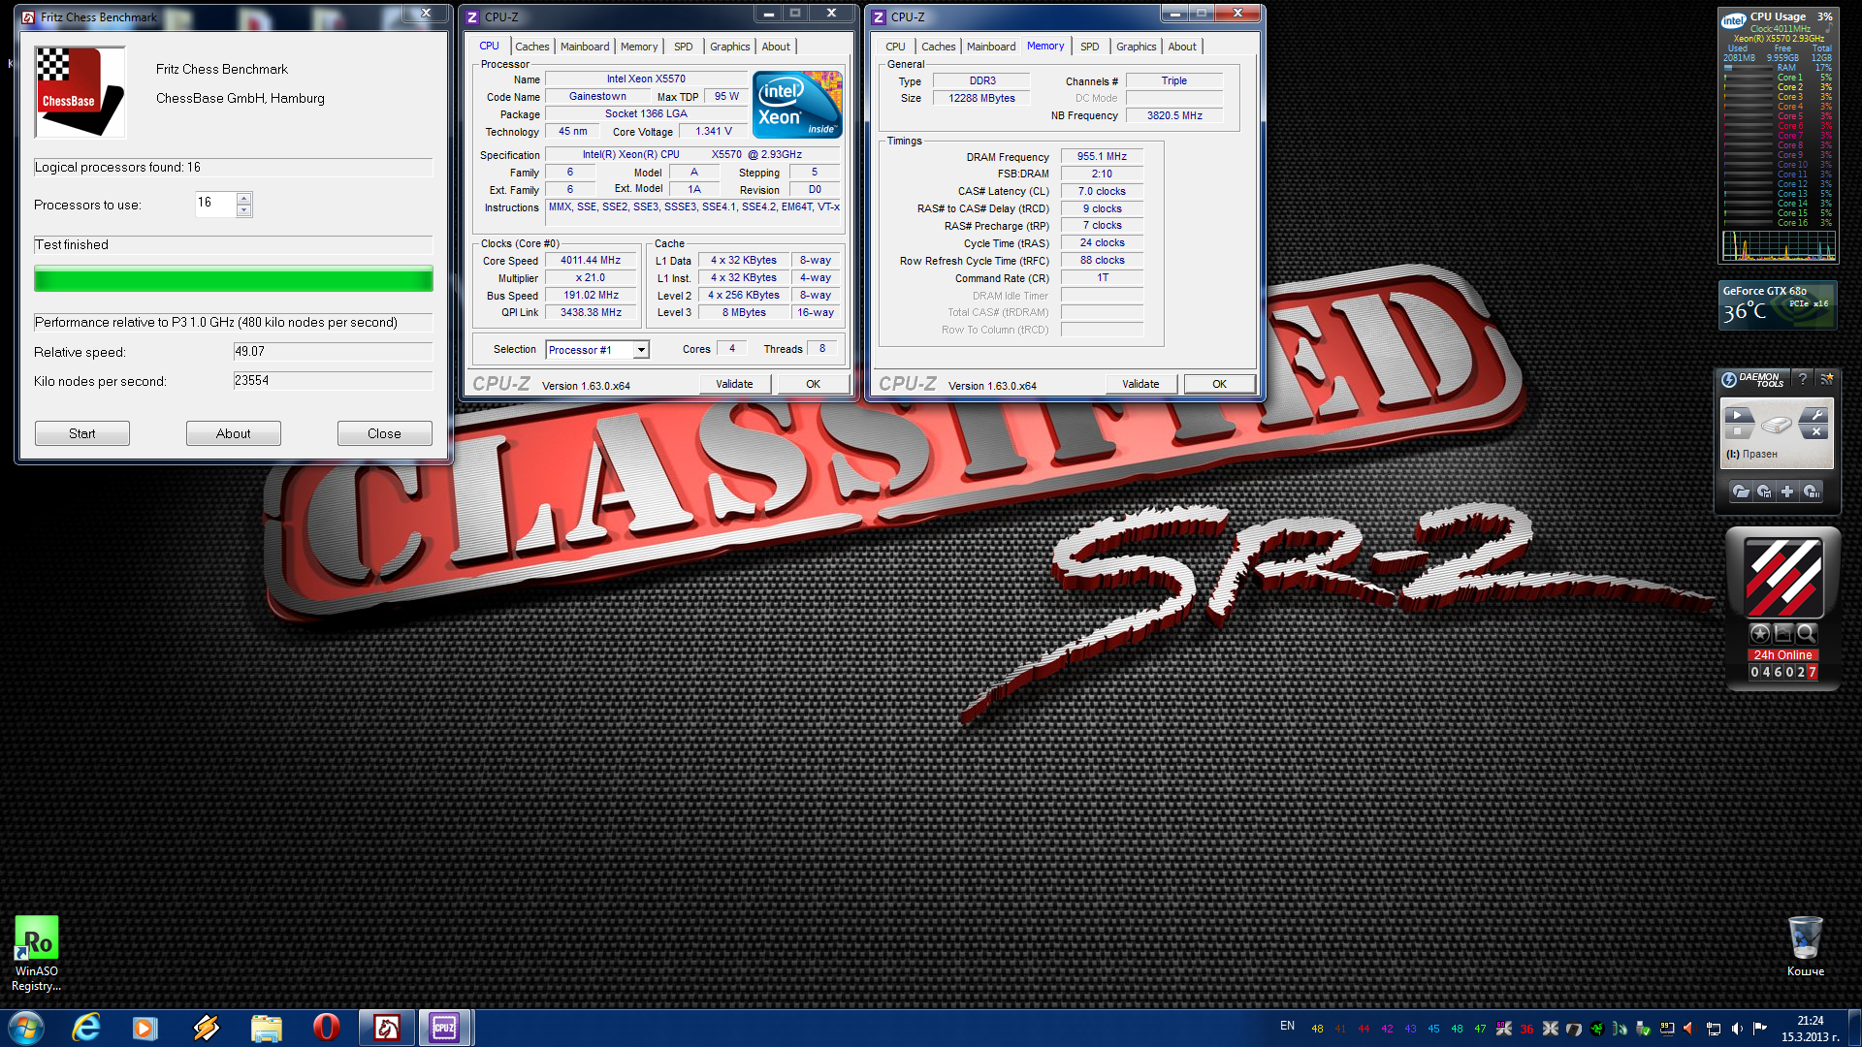Switch to CPU tab in right CPU-Z window
1862x1047 pixels.
pos(895,47)
